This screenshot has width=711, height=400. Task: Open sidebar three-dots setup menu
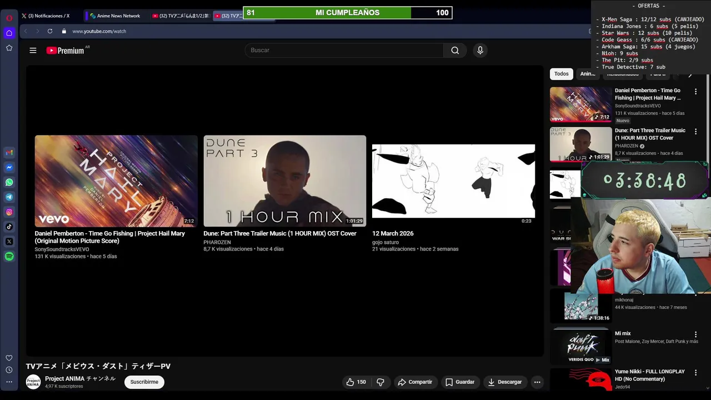9,382
